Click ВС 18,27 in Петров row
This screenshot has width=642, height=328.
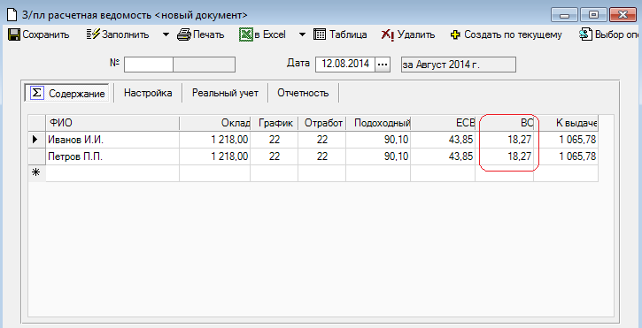pos(504,156)
